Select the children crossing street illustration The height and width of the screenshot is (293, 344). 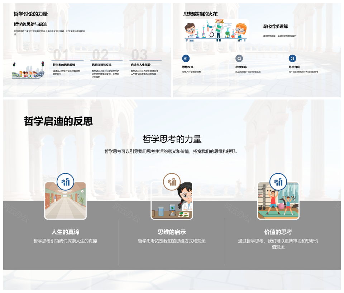click(x=29, y=70)
